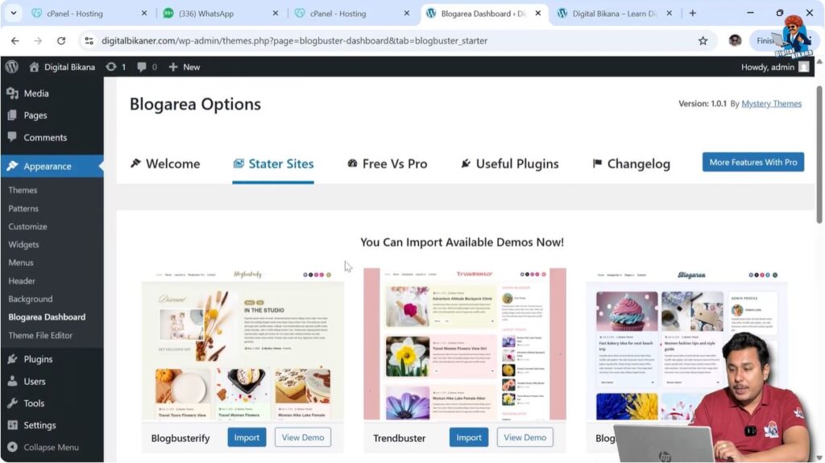Open the Theme File Editor
The width and height of the screenshot is (825, 463).
click(40, 335)
